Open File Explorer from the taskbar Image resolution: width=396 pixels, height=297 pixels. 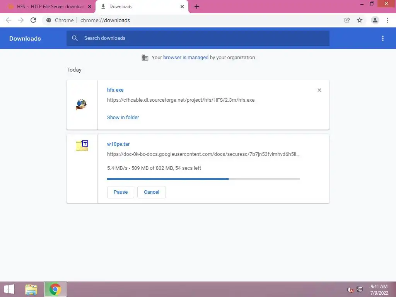pyautogui.click(x=31, y=289)
